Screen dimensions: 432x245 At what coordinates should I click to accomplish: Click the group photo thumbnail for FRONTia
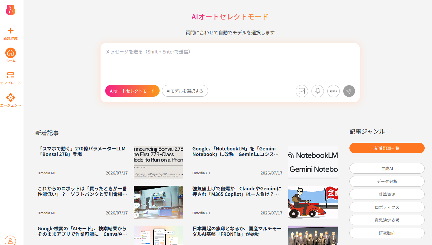click(313, 235)
